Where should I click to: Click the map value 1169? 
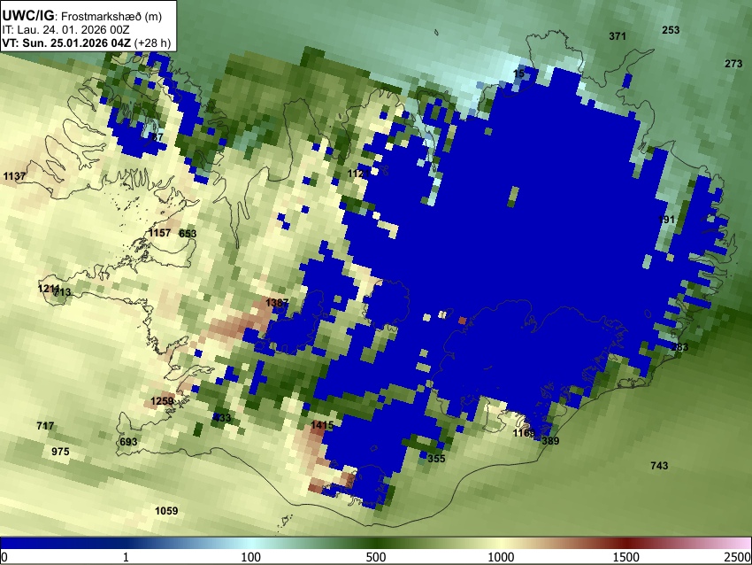(524, 433)
